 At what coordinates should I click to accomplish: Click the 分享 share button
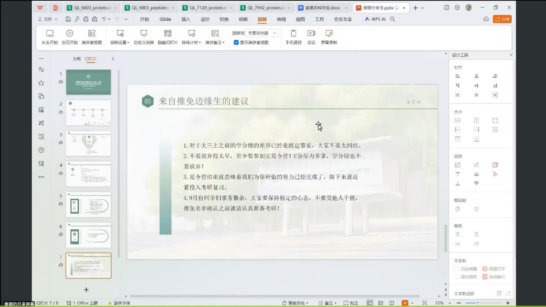(x=502, y=19)
